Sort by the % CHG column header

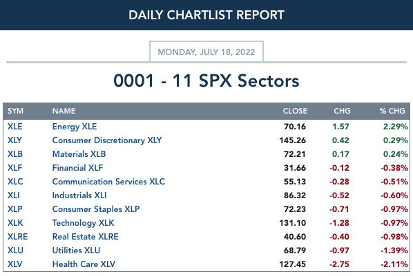tap(392, 111)
